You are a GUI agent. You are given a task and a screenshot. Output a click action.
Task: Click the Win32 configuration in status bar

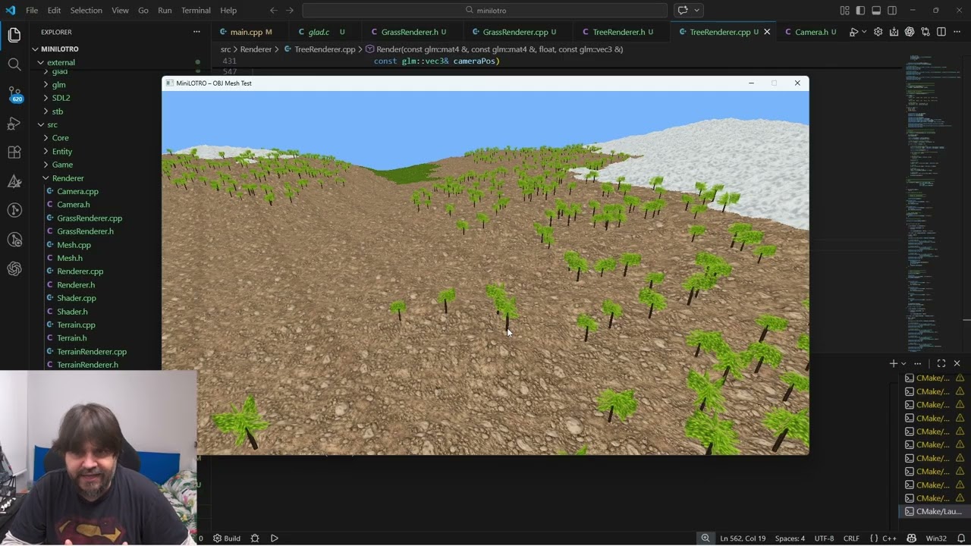(x=936, y=538)
